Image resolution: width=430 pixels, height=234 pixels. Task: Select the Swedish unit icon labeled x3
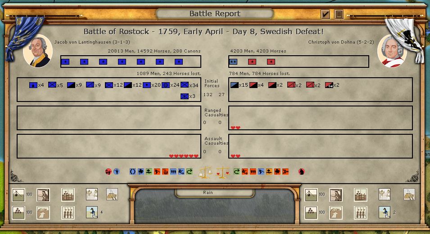click(185, 96)
